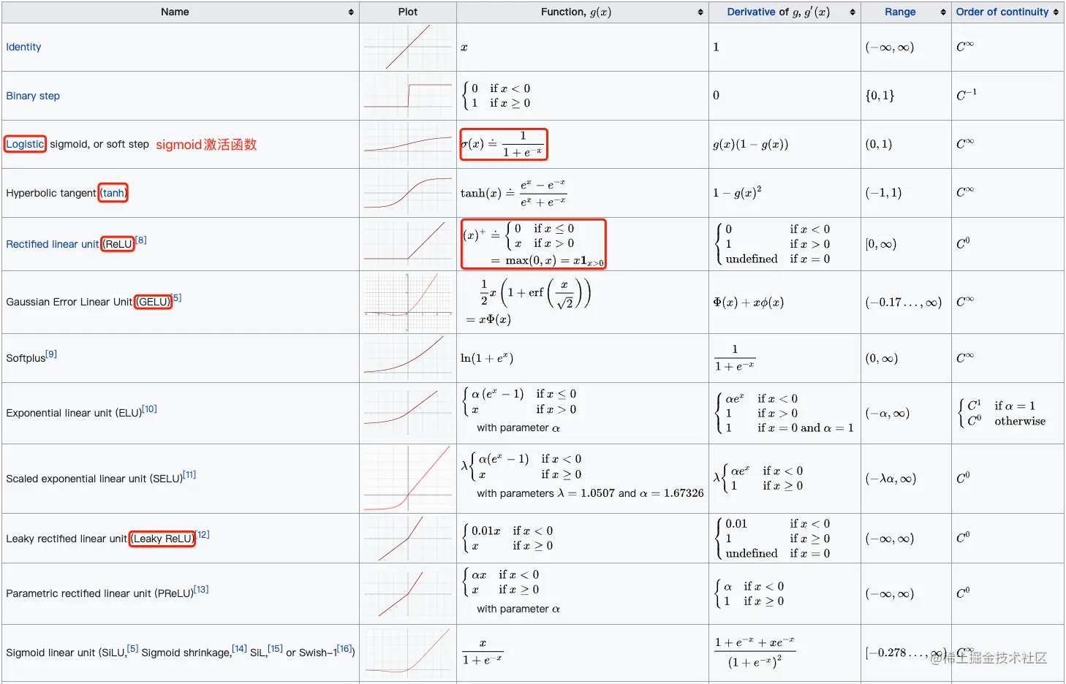
Task: Open the GELU plot thumbnail
Action: 408,302
